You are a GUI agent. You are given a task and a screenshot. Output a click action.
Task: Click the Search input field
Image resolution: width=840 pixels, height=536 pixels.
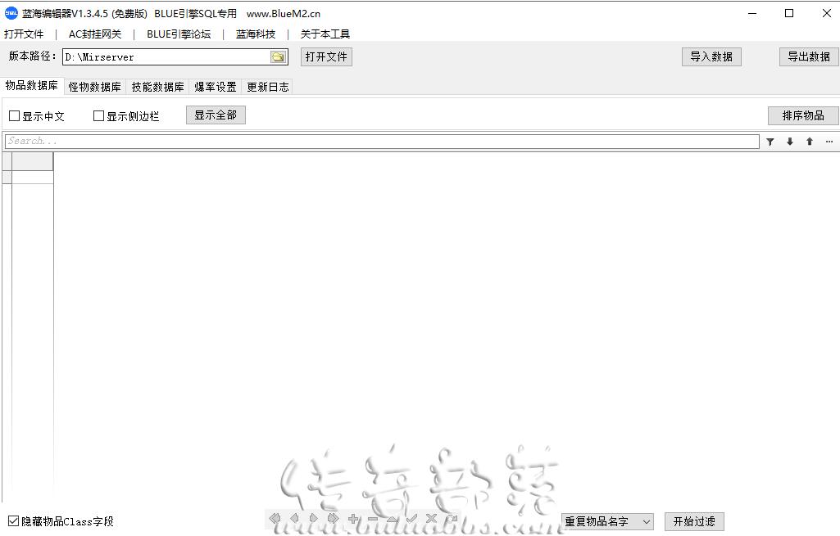point(382,142)
